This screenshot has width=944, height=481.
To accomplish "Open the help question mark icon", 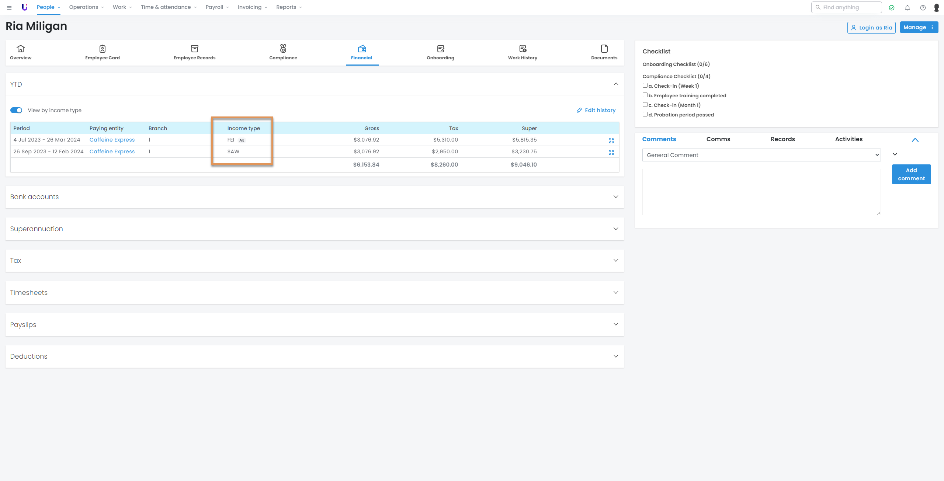I will pos(923,8).
